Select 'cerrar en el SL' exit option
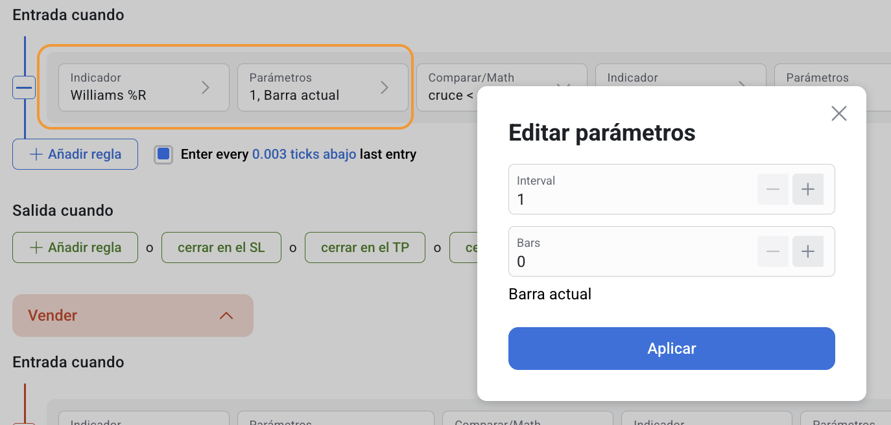Viewport: 891px width, 425px height. pos(221,247)
